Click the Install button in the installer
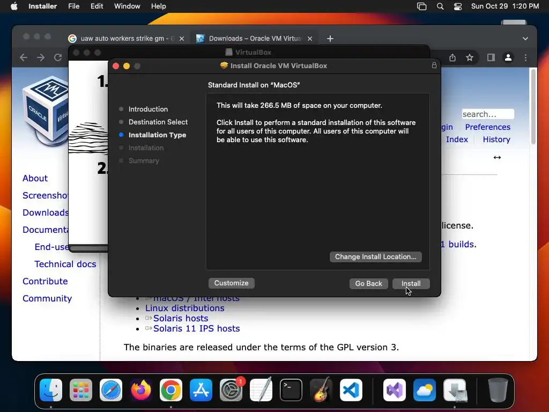This screenshot has height=412, width=549. click(411, 283)
